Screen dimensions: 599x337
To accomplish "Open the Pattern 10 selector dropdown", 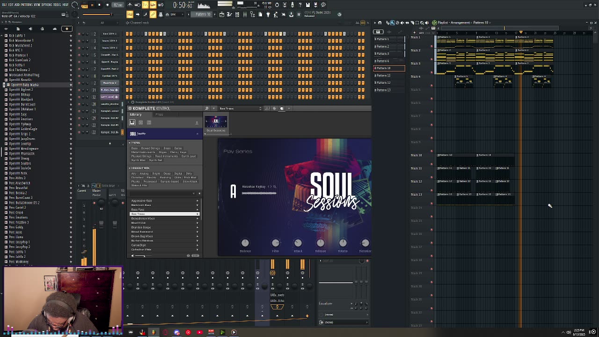I will coord(203,15).
